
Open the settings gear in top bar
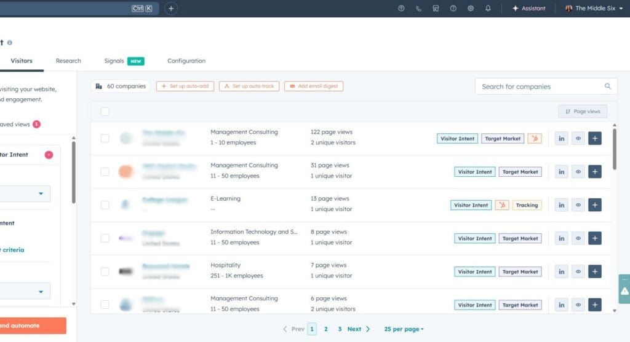pos(471,8)
